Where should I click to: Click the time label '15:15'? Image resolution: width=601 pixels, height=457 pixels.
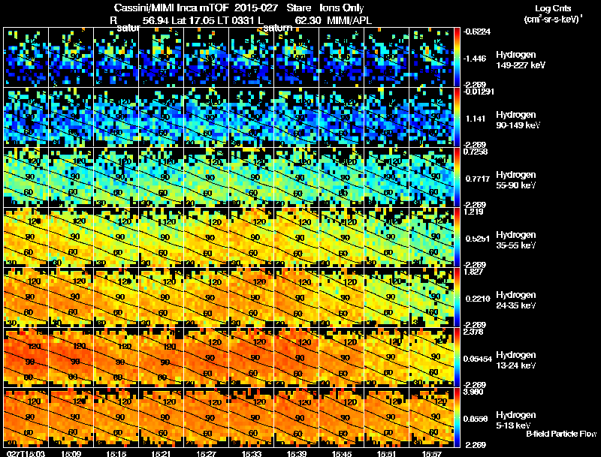click(x=116, y=453)
